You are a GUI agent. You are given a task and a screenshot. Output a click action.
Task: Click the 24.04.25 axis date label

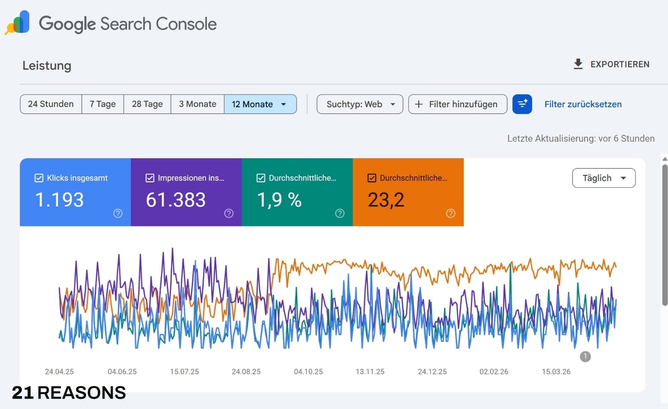(59, 372)
